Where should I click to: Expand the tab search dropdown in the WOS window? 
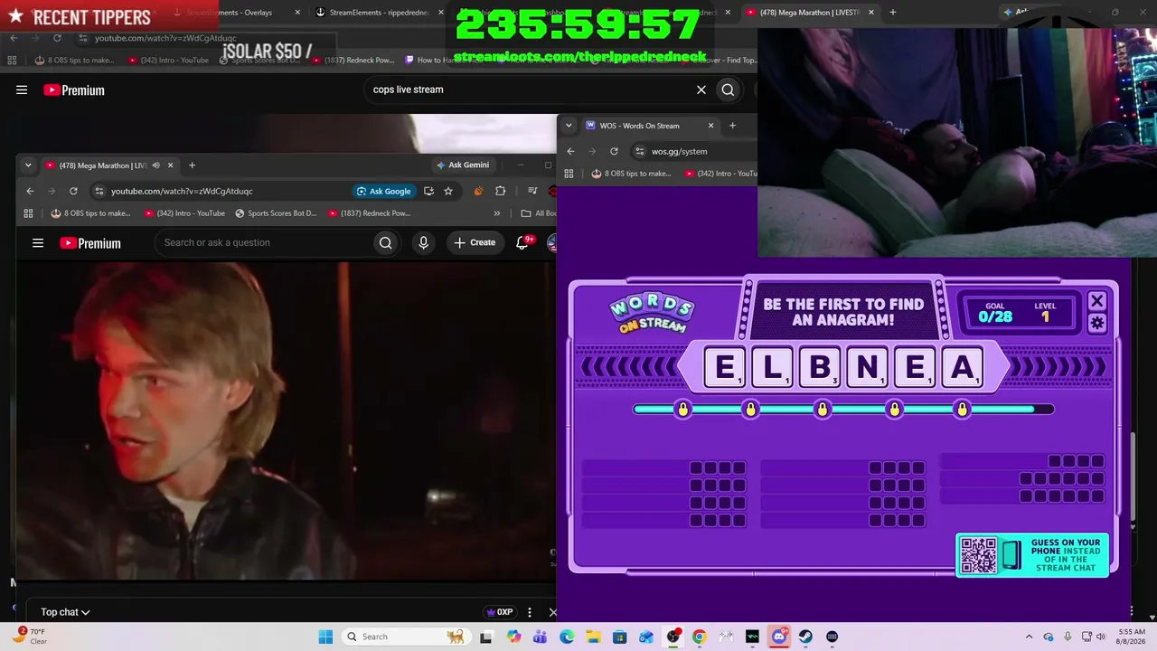[x=569, y=126]
